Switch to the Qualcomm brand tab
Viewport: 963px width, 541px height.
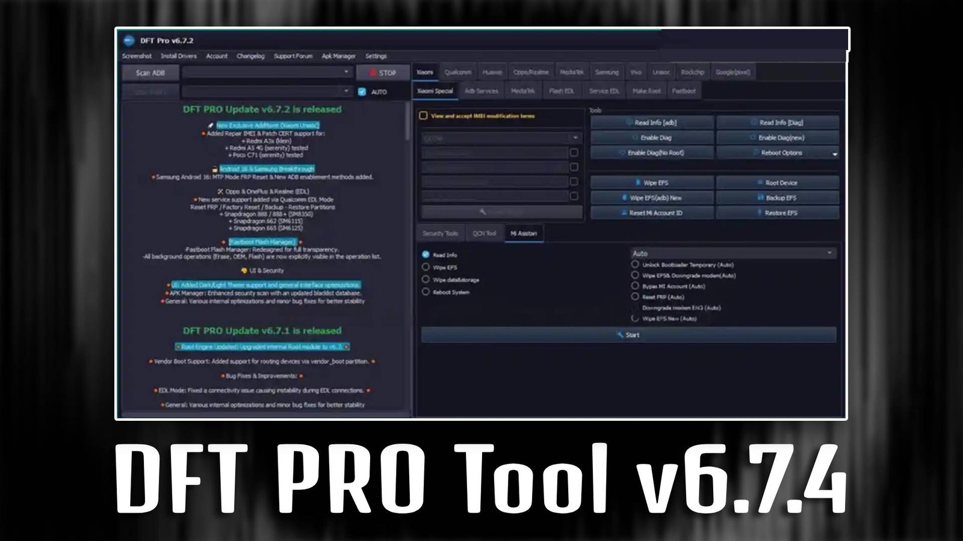(x=457, y=72)
